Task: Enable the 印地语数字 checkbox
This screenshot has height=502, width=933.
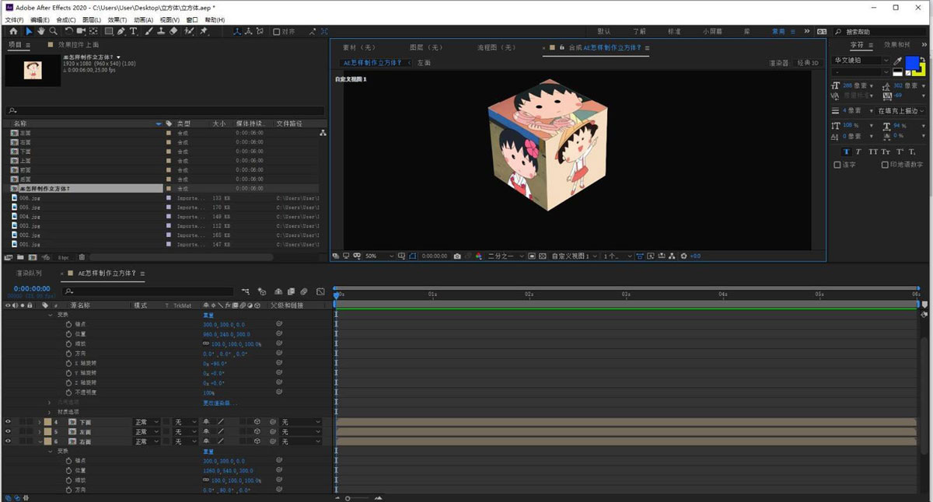Action: coord(885,165)
